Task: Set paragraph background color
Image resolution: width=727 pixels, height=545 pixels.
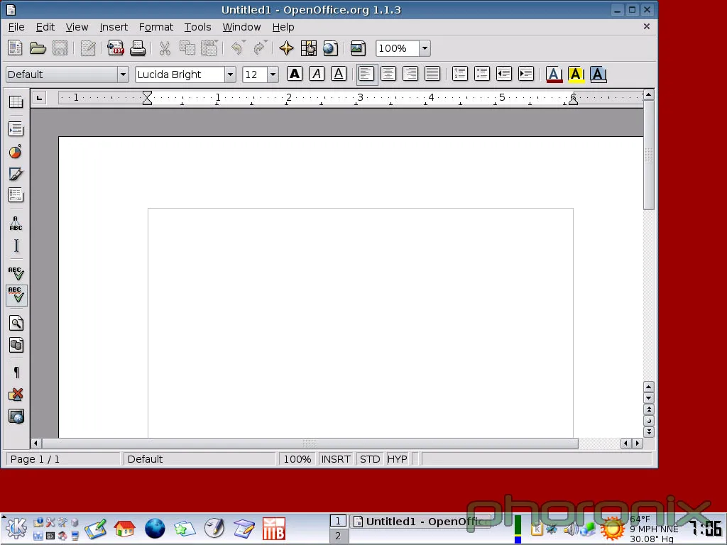Action: 598,74
